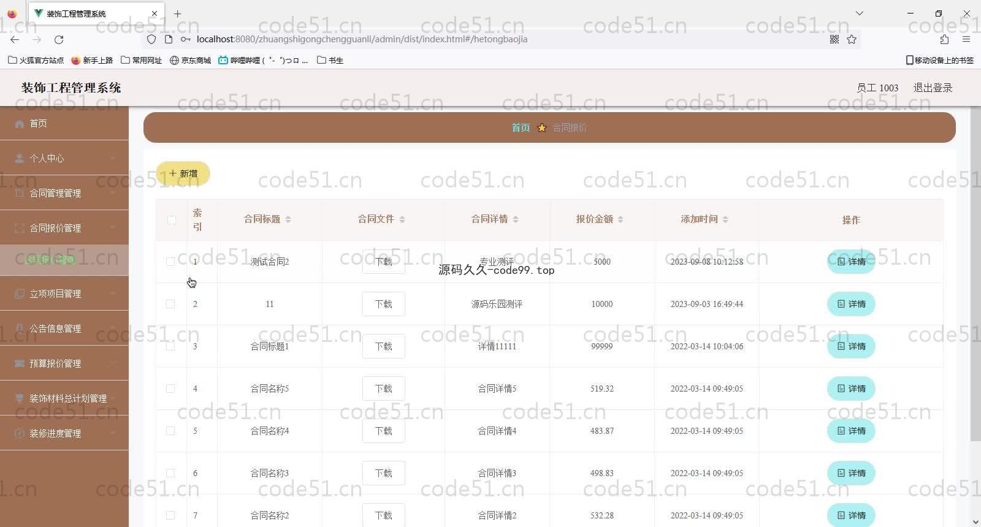Check the row 3 checkbox for 合同标题1

tap(170, 346)
